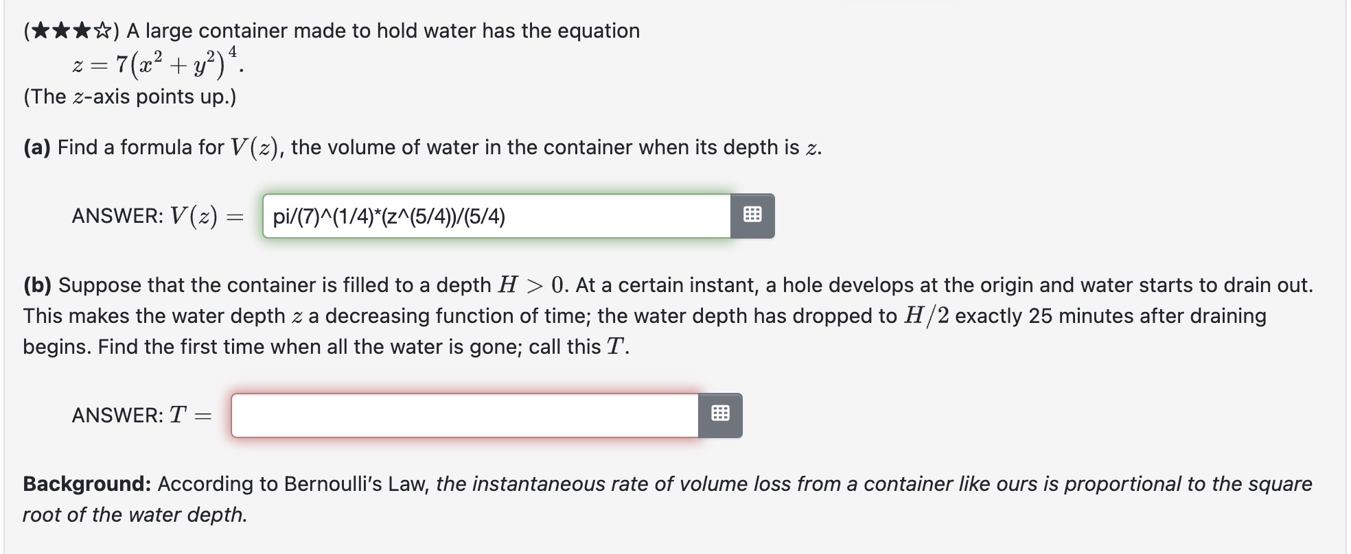
Task: Select the entered answer pi/(7)^(1/4)*(z^(5/4))/(5/4)
Action: click(x=389, y=217)
